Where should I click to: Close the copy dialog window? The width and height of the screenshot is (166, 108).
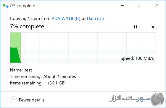tap(157, 5)
